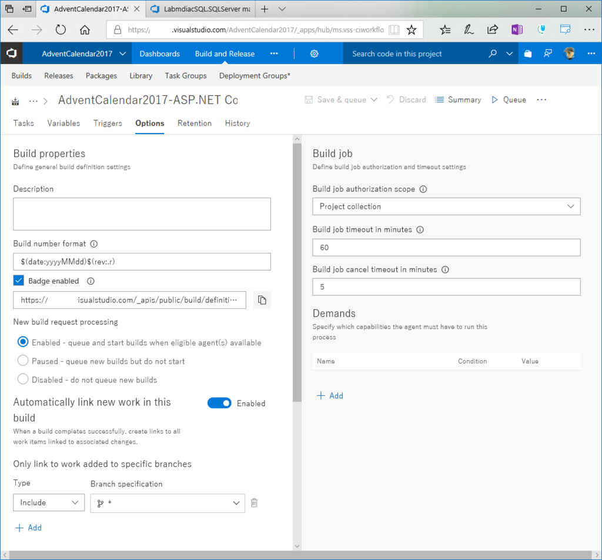Open the Task Groups page
This screenshot has height=560, width=602.
click(x=186, y=76)
